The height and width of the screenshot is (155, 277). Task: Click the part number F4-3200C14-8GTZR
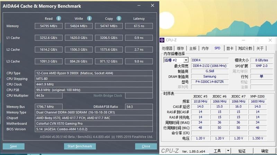(210, 82)
